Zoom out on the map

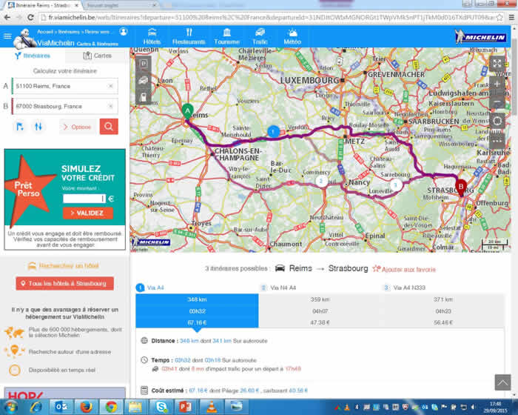498,102
